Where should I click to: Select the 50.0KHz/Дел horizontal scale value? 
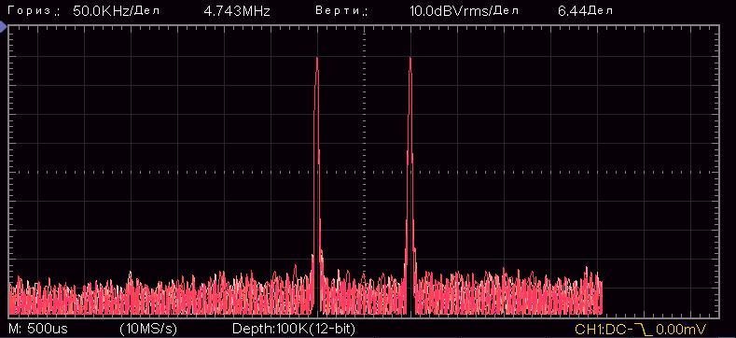(x=116, y=11)
